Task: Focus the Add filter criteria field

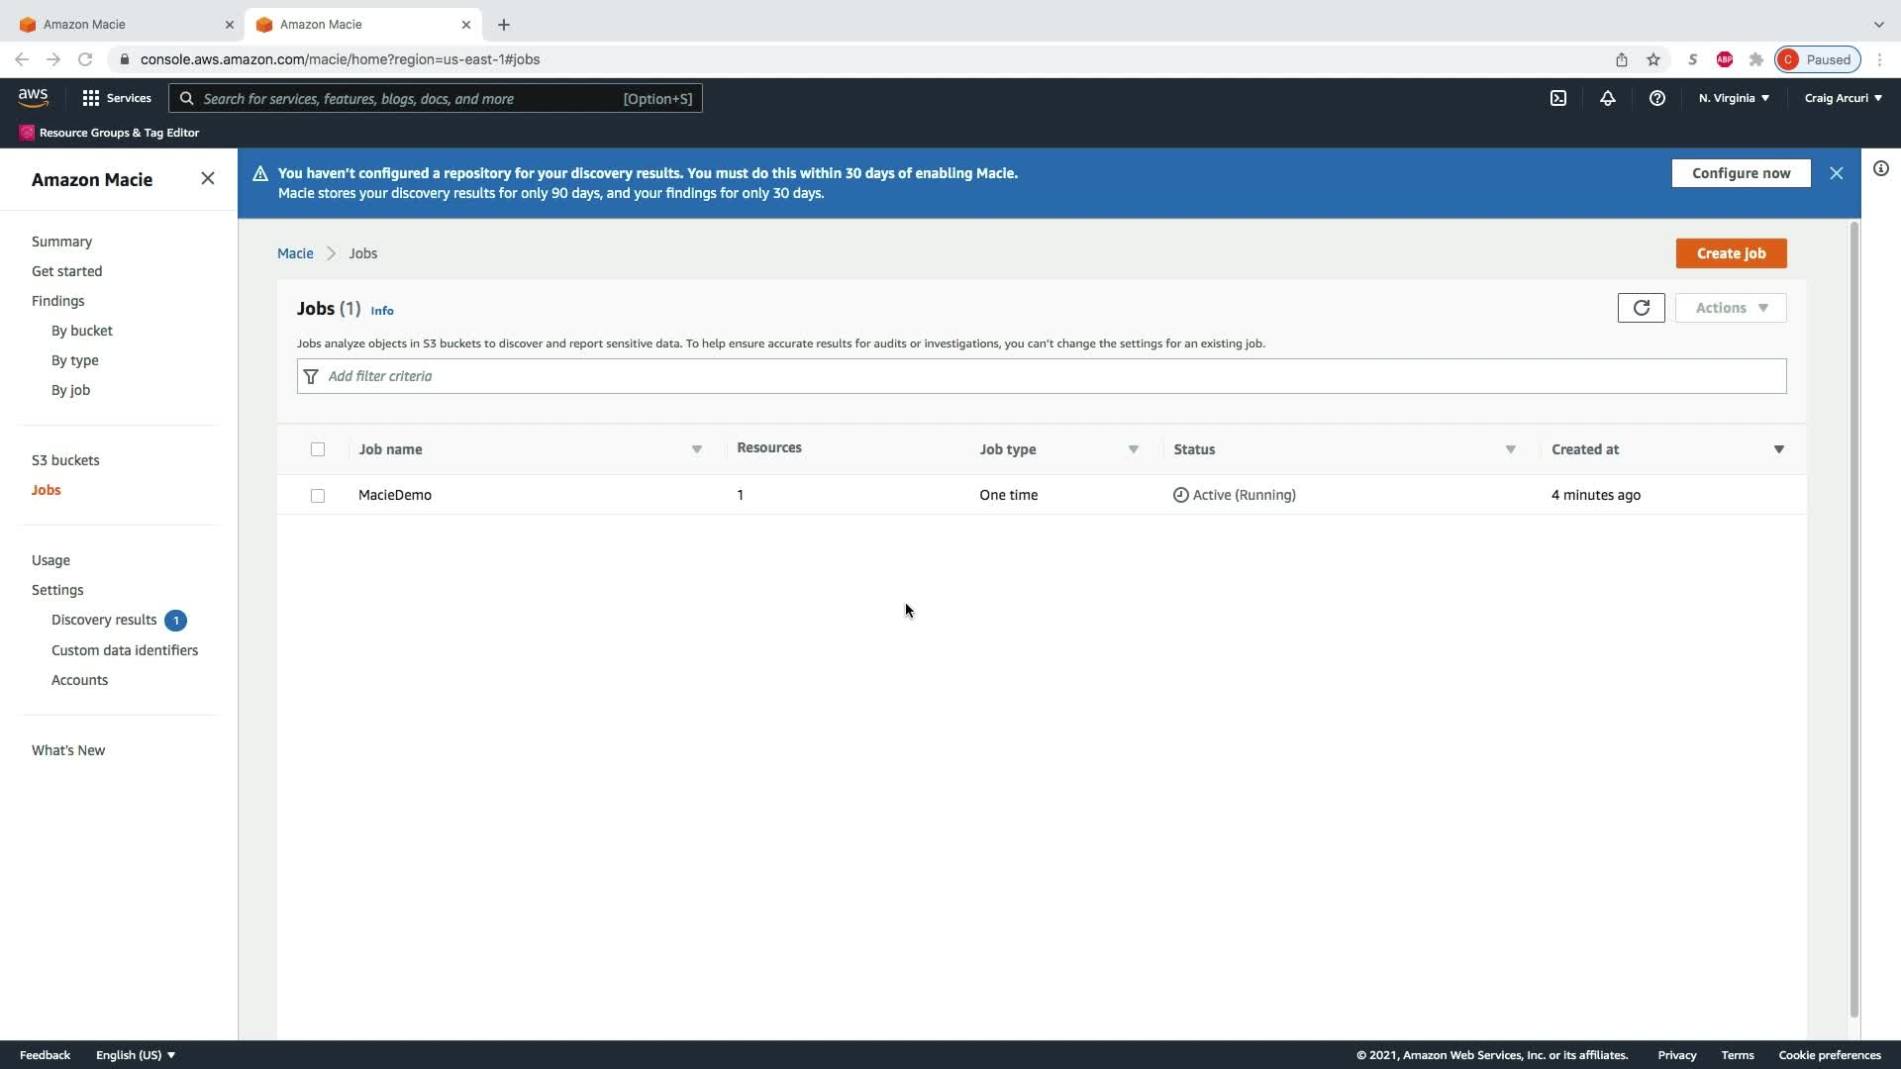Action: coord(1040,376)
